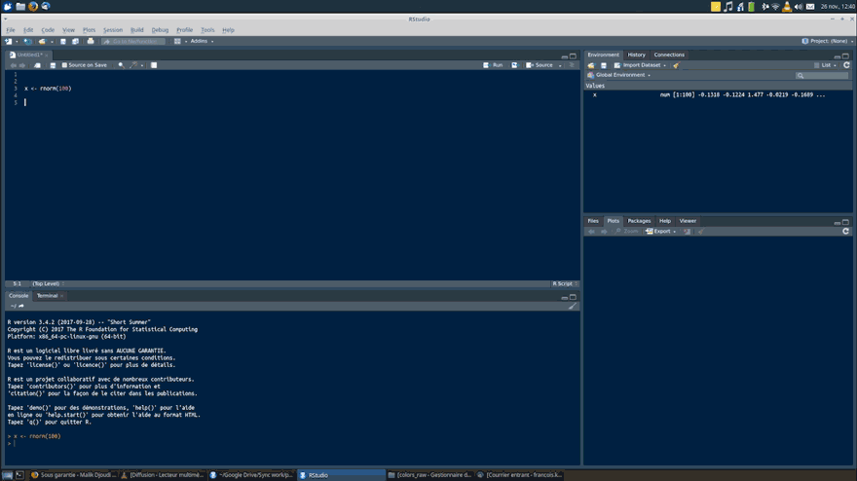This screenshot has width=857, height=481.
Task: Open the recent files dropdown arrow
Action: (x=52, y=42)
